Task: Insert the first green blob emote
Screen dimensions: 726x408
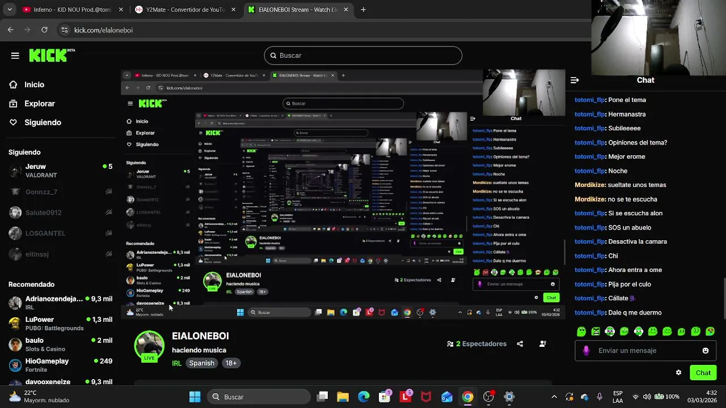Action: pyautogui.click(x=581, y=331)
